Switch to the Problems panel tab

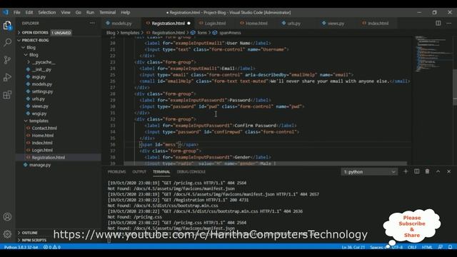tap(116, 172)
